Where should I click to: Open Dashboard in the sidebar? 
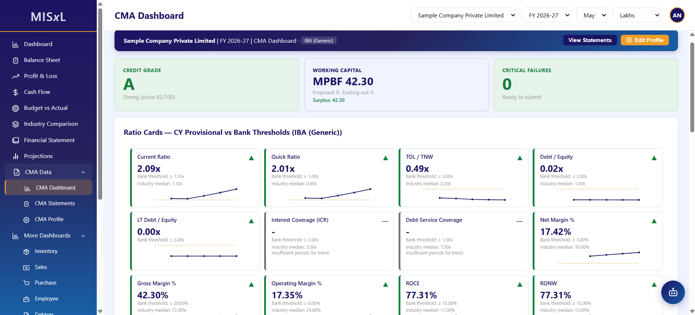click(x=49, y=44)
